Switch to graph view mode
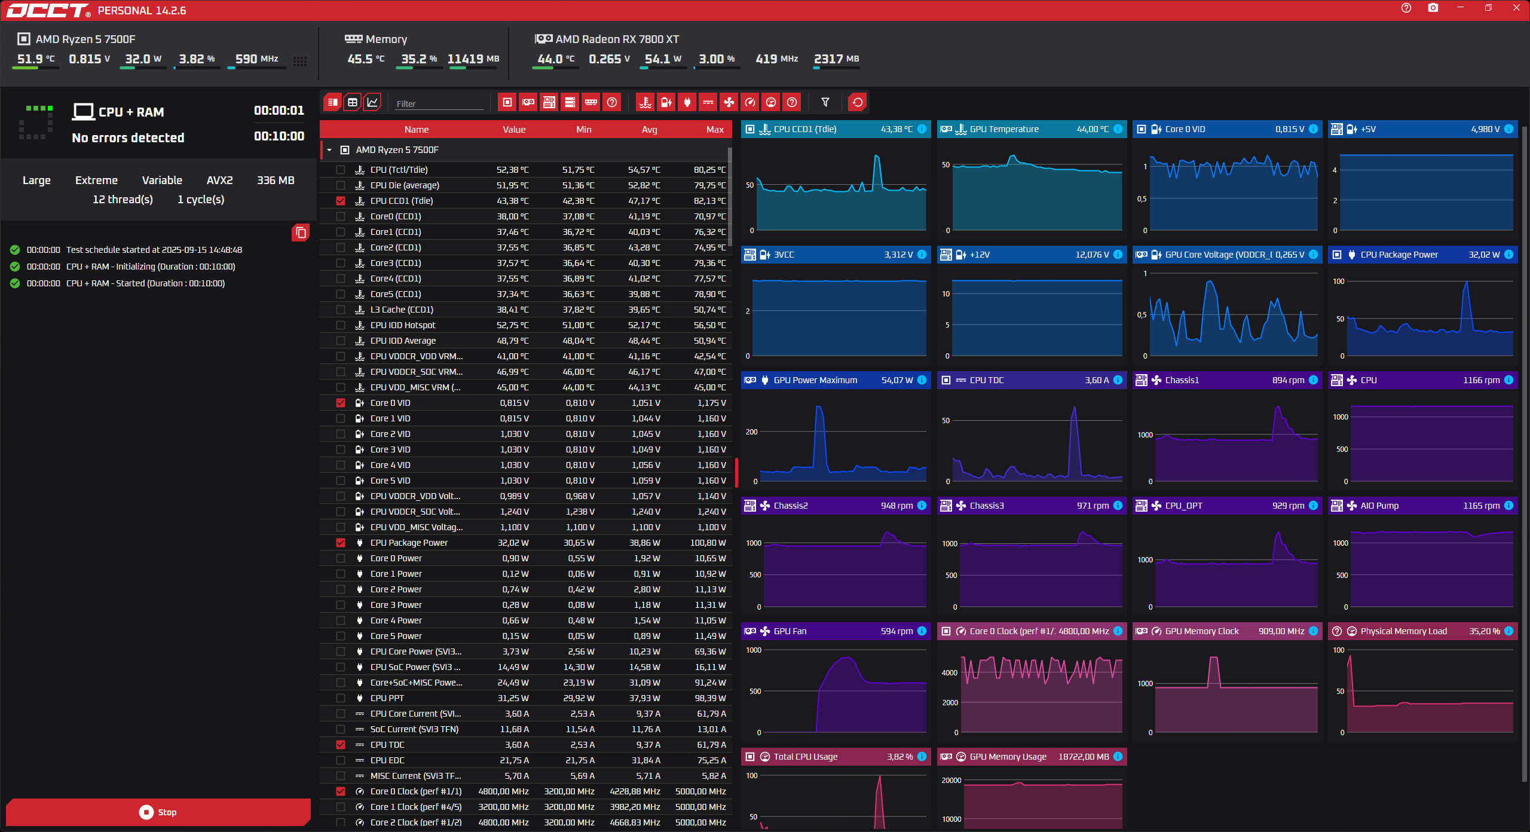Screen dimensions: 1530x832 point(372,102)
